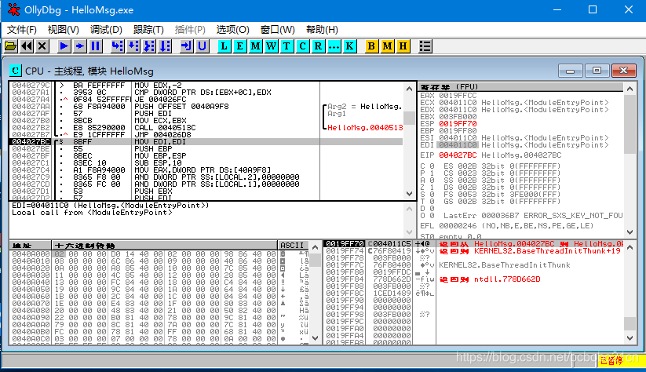
Task: Click the Close program X toolbar icon
Action: 42,46
